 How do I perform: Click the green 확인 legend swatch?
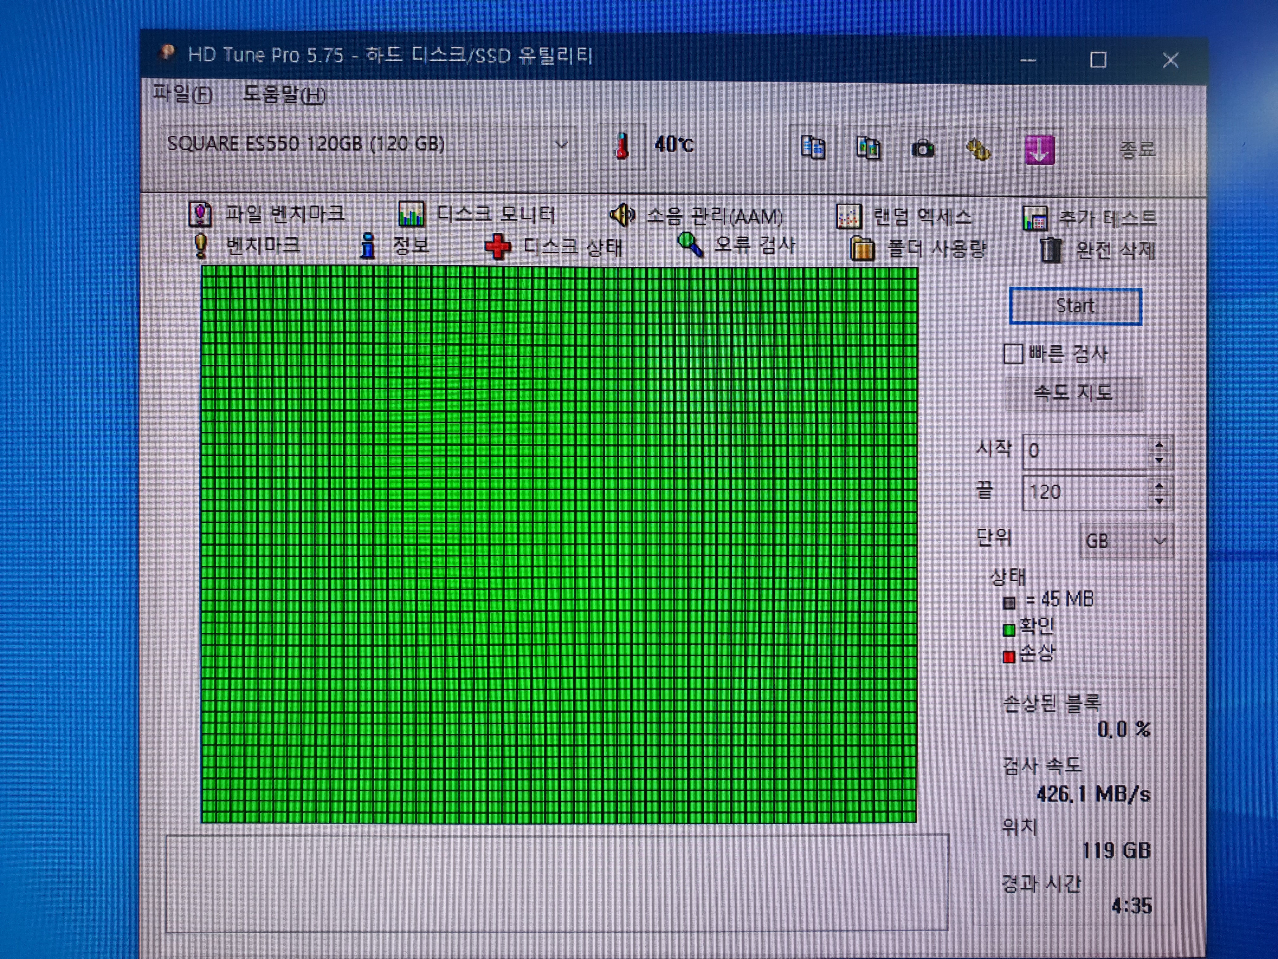tap(1009, 630)
